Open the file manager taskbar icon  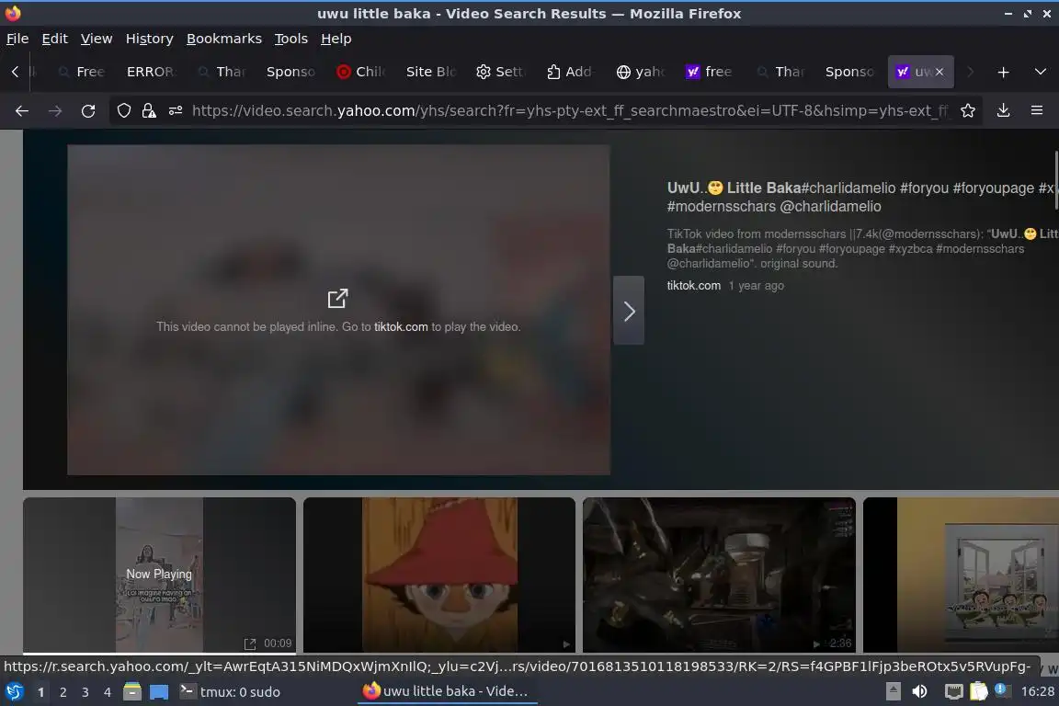[132, 692]
